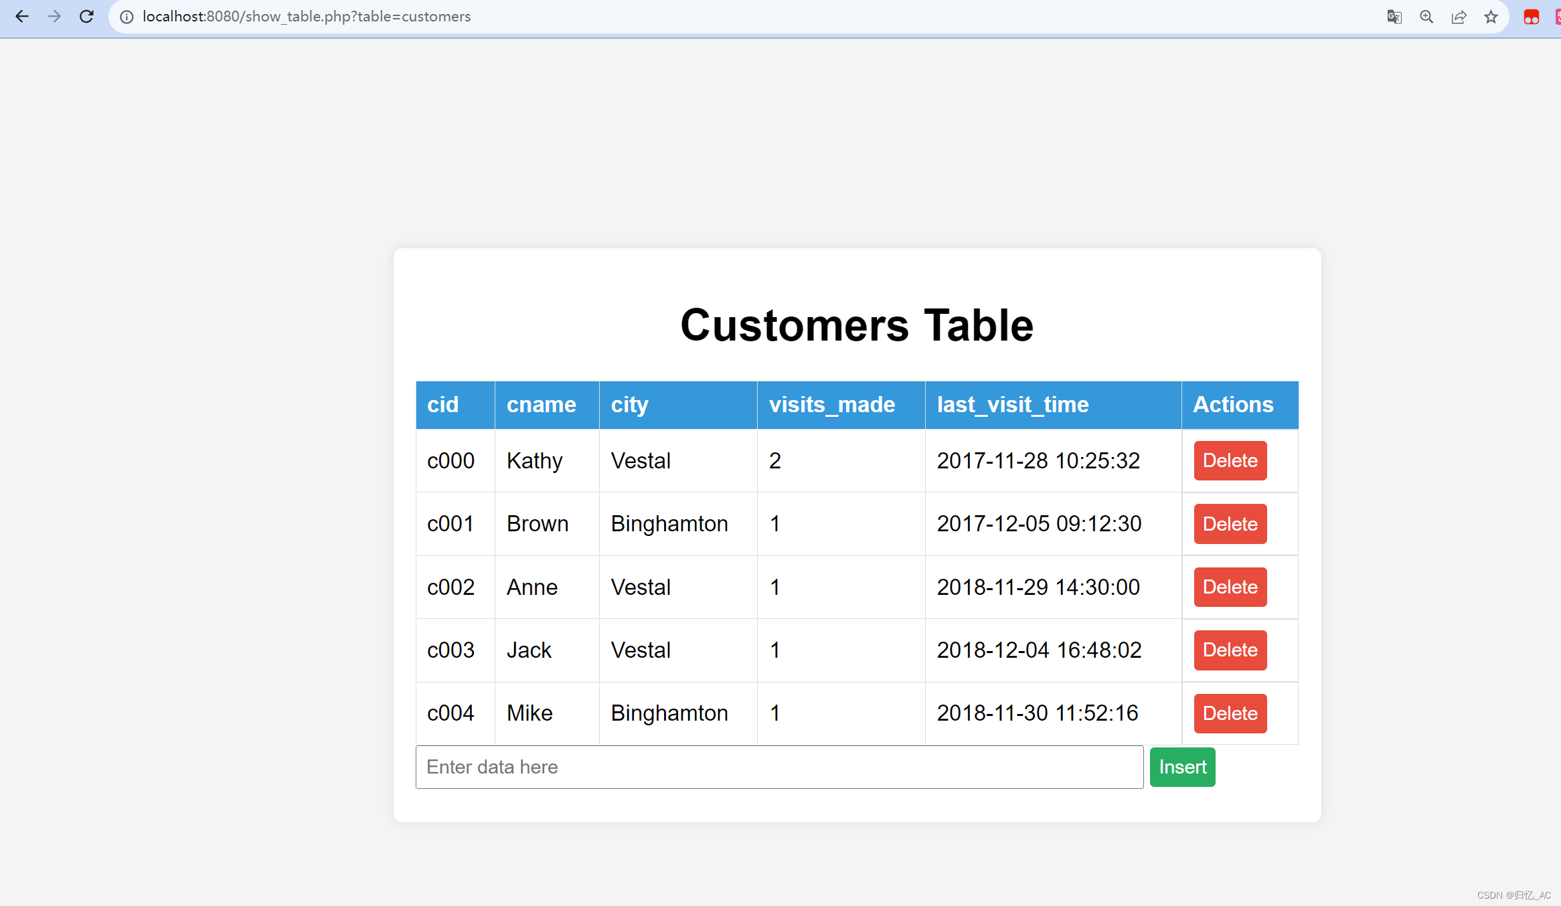Click the Customers Table heading
Screen dimensions: 1561x906
coord(857,325)
